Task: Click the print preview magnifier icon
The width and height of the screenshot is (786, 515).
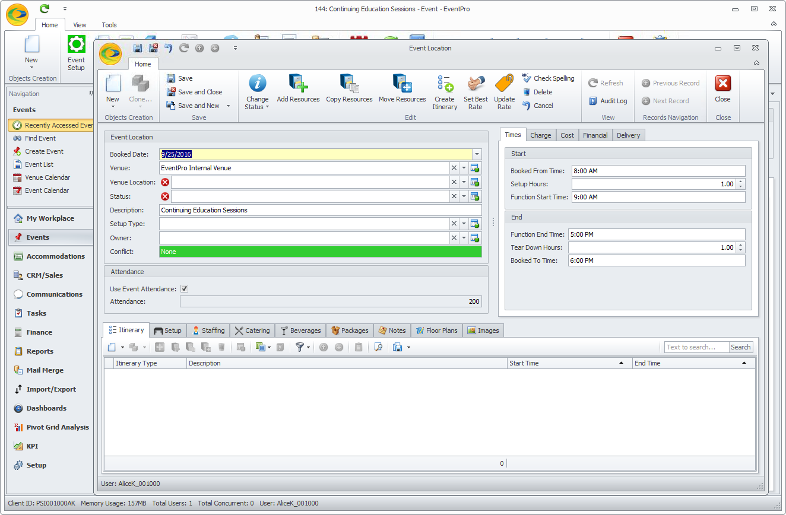Action: tap(378, 347)
